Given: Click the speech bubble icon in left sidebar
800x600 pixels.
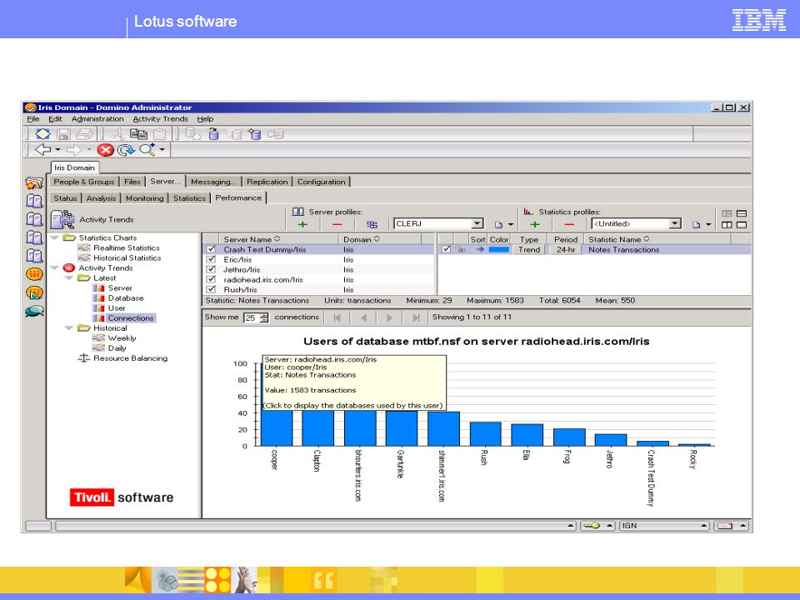Looking at the screenshot, I should [x=34, y=311].
